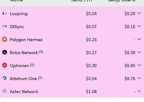
Task: Click the Aztec Network diamond logo icon
Action: [4, 91]
